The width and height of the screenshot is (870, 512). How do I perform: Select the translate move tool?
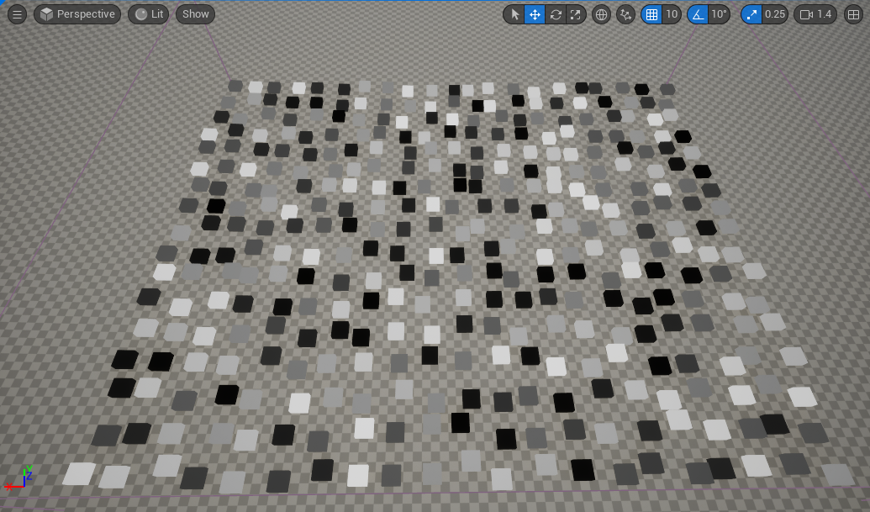click(x=535, y=14)
